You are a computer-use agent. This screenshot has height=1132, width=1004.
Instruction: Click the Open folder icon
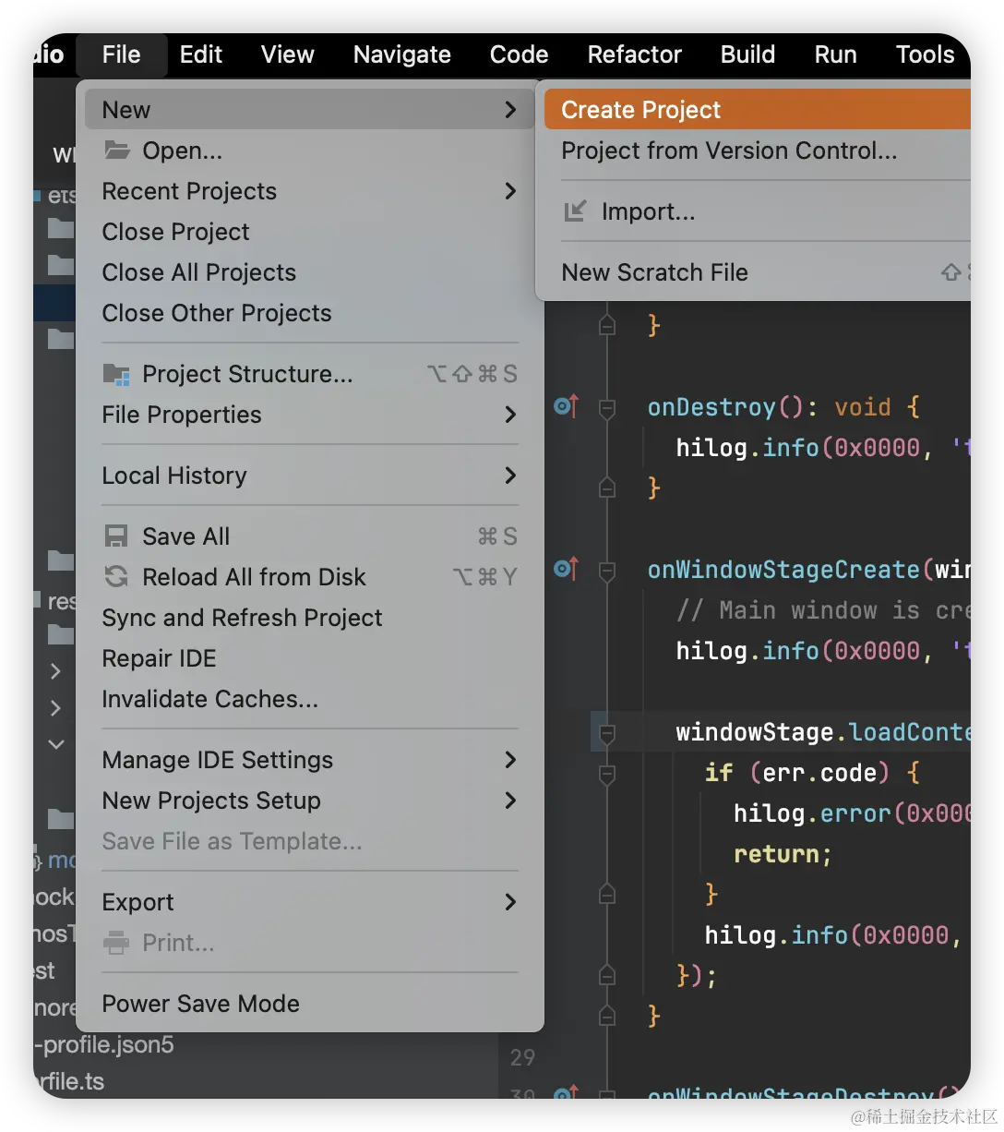116,151
